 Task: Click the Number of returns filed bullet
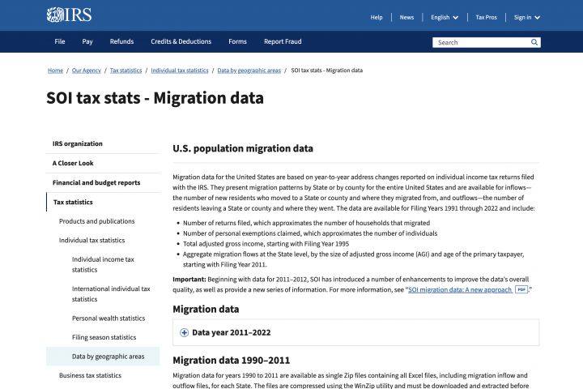(x=306, y=223)
